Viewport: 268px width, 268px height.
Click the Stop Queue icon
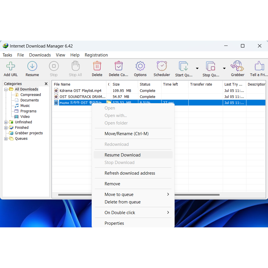coord(210,66)
